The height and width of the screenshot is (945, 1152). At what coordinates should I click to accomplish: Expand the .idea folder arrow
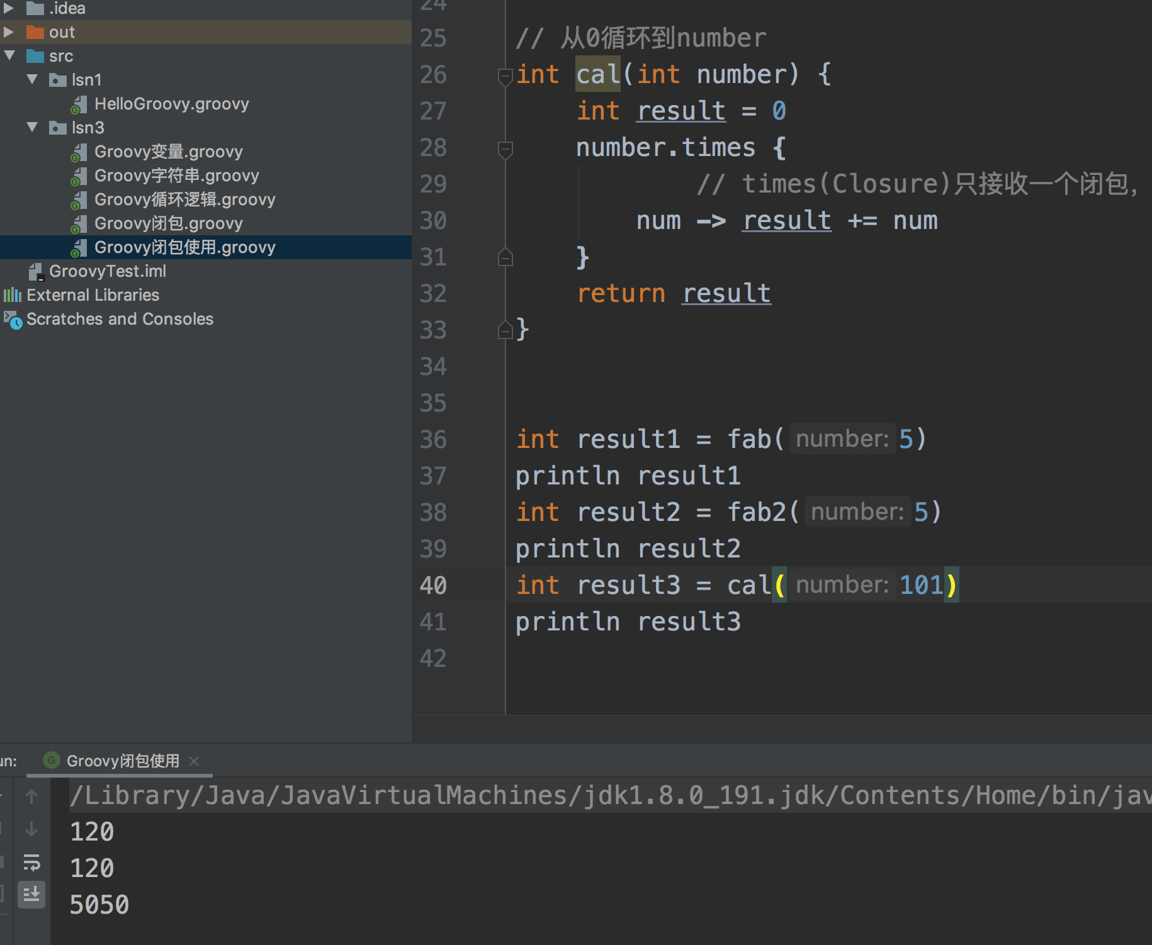point(9,8)
